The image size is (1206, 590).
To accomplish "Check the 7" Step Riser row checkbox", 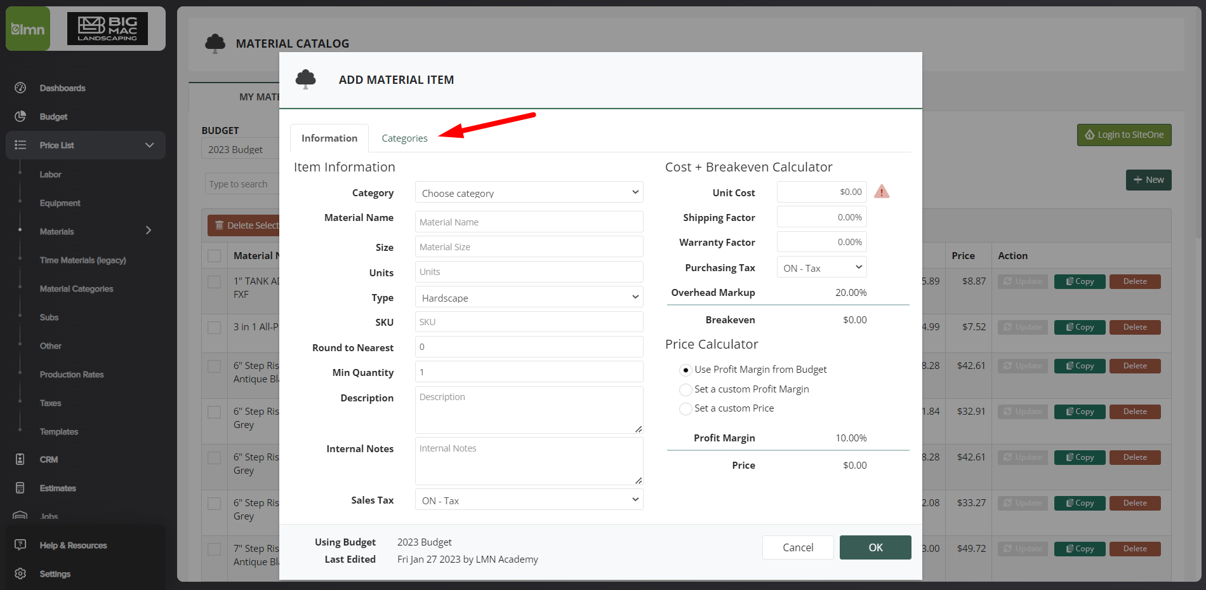I will click(215, 549).
